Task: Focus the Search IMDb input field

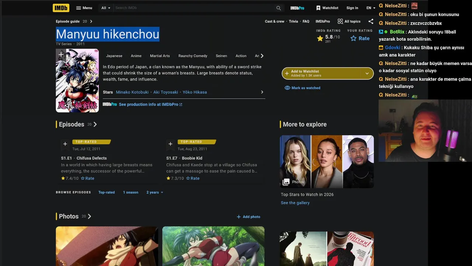Action: click(194, 8)
